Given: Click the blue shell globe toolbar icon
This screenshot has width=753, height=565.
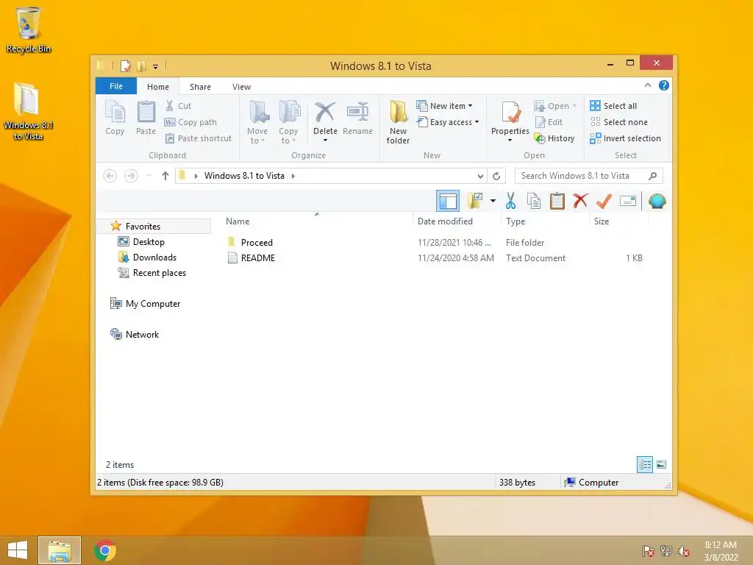Looking at the screenshot, I should point(657,202).
